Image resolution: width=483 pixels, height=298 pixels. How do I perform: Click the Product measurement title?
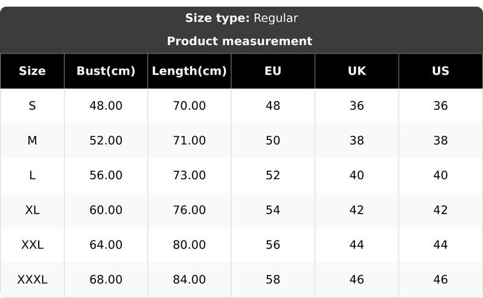click(x=240, y=41)
